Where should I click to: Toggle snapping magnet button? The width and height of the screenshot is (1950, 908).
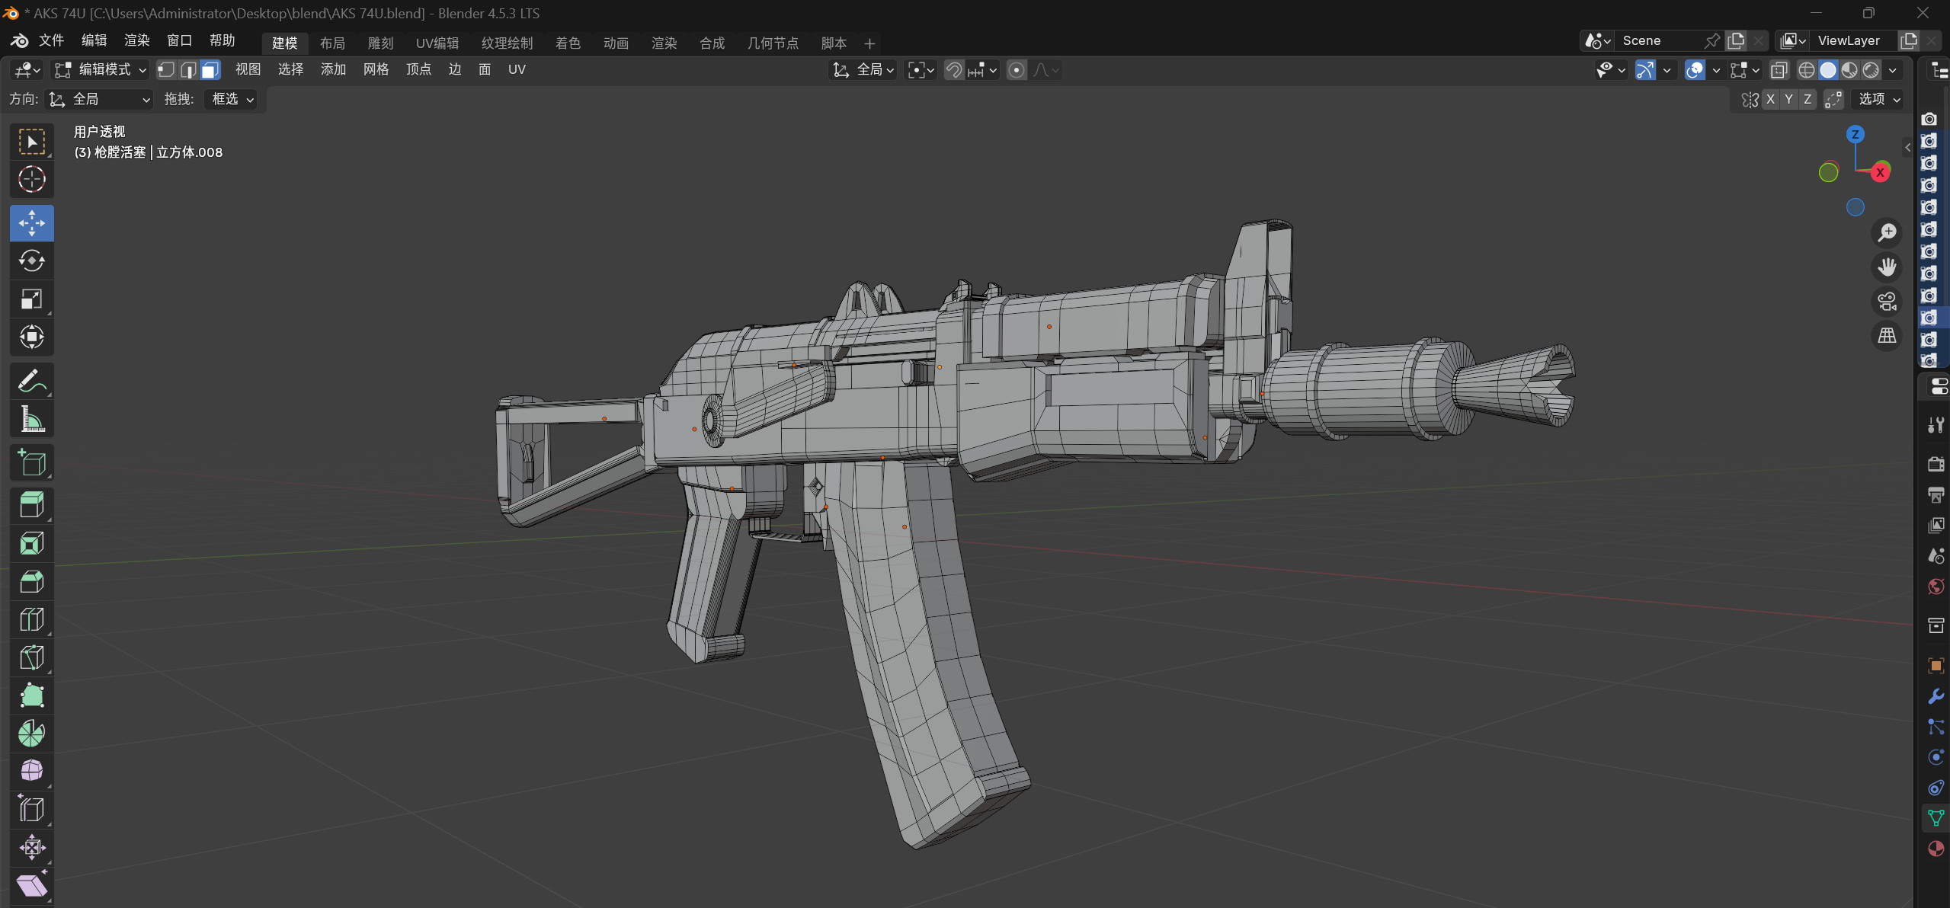[x=953, y=70]
